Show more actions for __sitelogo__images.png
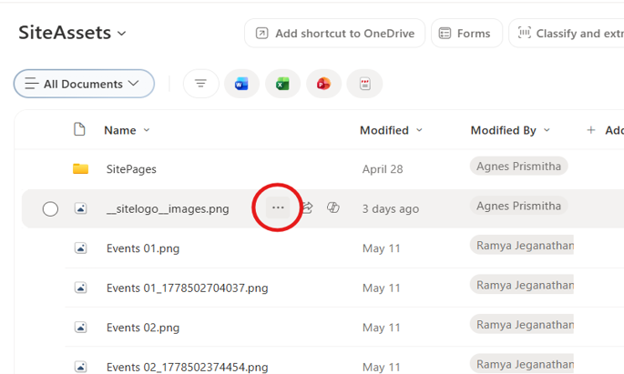The height and width of the screenshot is (374, 624). click(278, 207)
